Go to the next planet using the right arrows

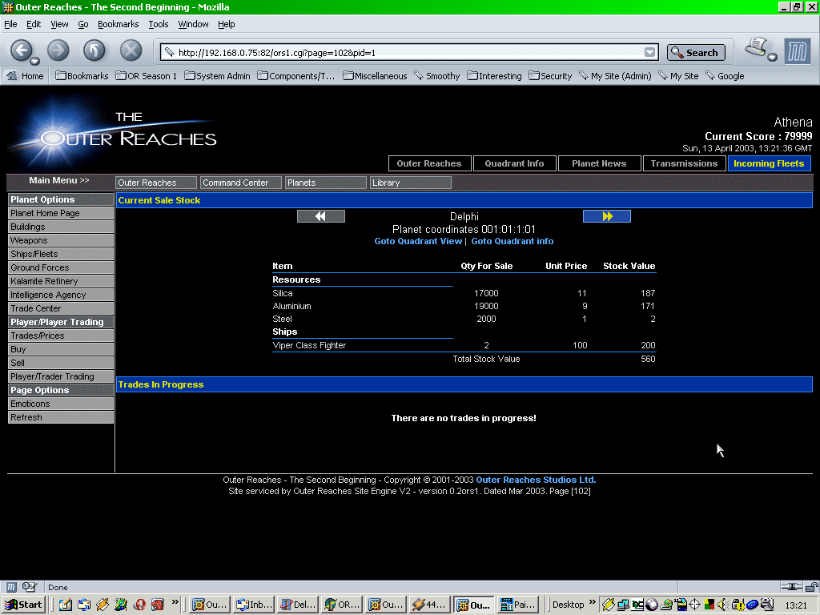[606, 216]
